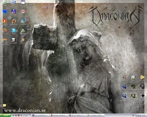Launch the Warcraft III orc icon

[x=133, y=87]
